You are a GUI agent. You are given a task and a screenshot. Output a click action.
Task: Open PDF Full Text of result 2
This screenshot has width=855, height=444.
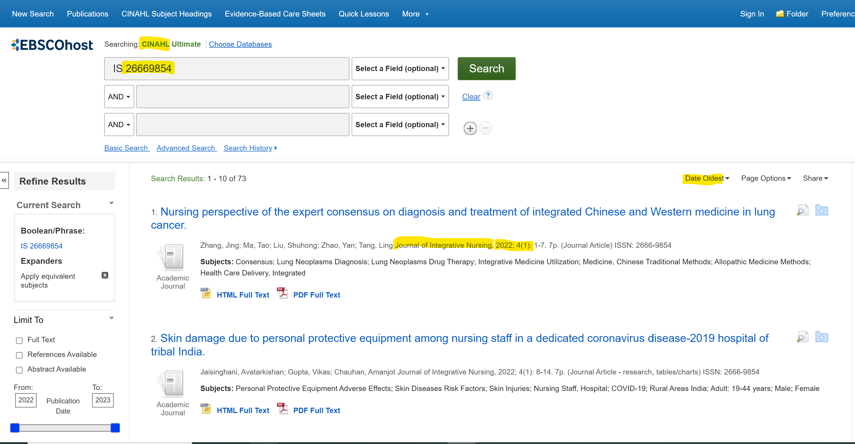pyautogui.click(x=316, y=410)
